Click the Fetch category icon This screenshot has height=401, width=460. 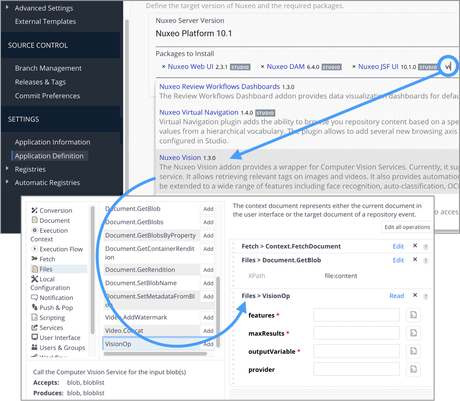pyautogui.click(x=34, y=258)
